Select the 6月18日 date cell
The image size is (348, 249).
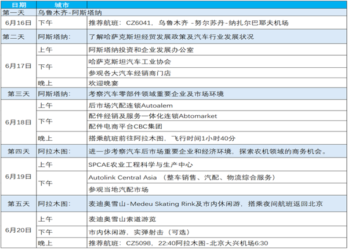tap(18, 122)
